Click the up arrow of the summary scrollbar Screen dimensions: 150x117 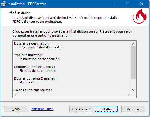pos(133,44)
